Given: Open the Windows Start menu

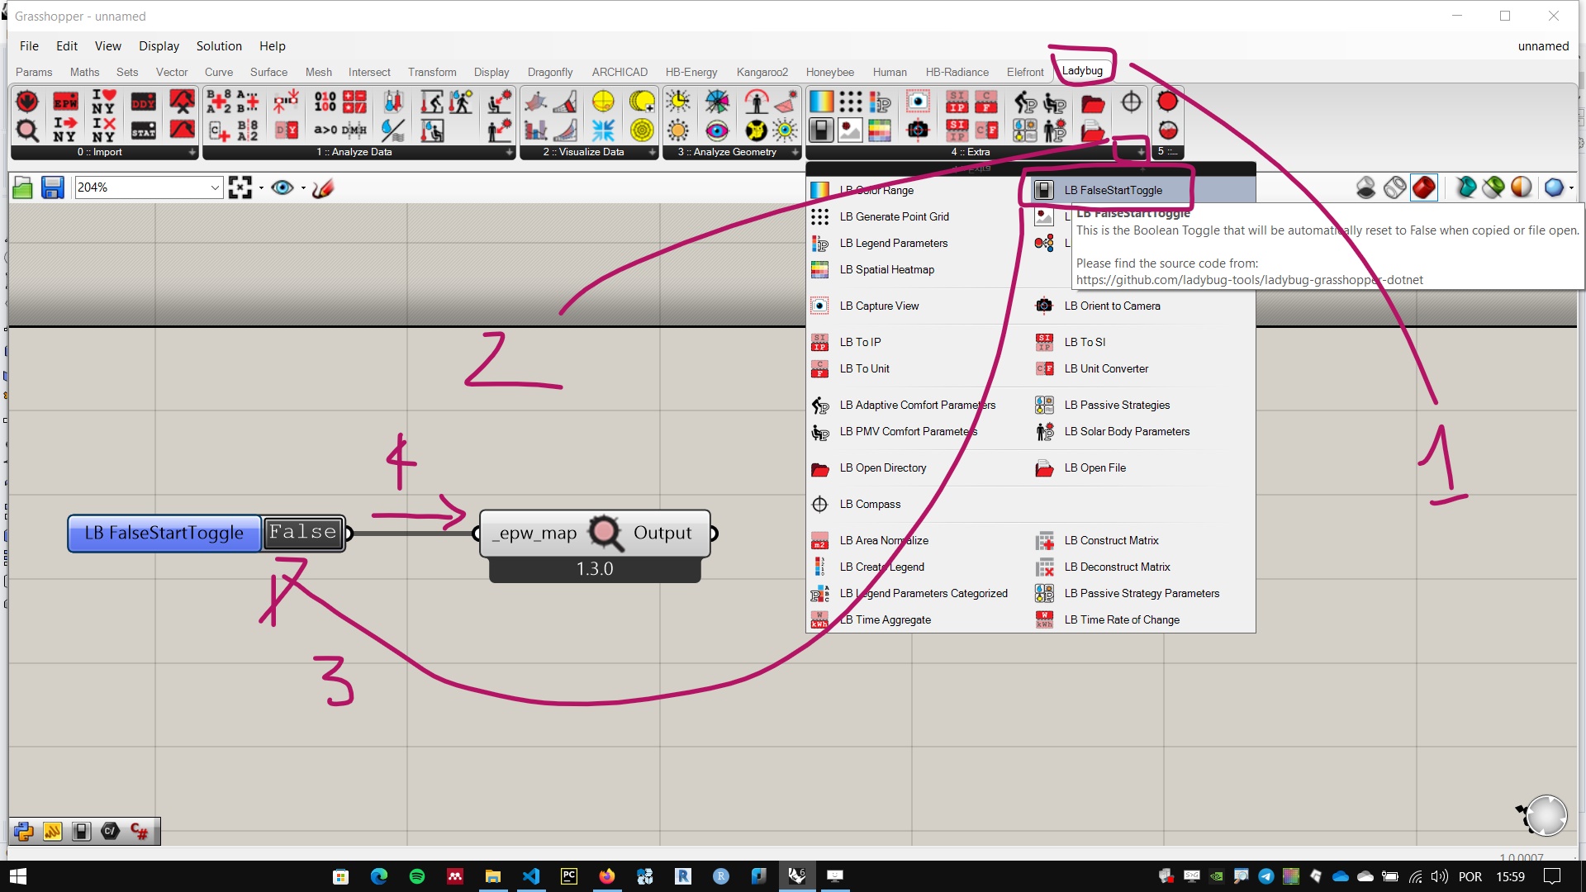Looking at the screenshot, I should (x=18, y=876).
